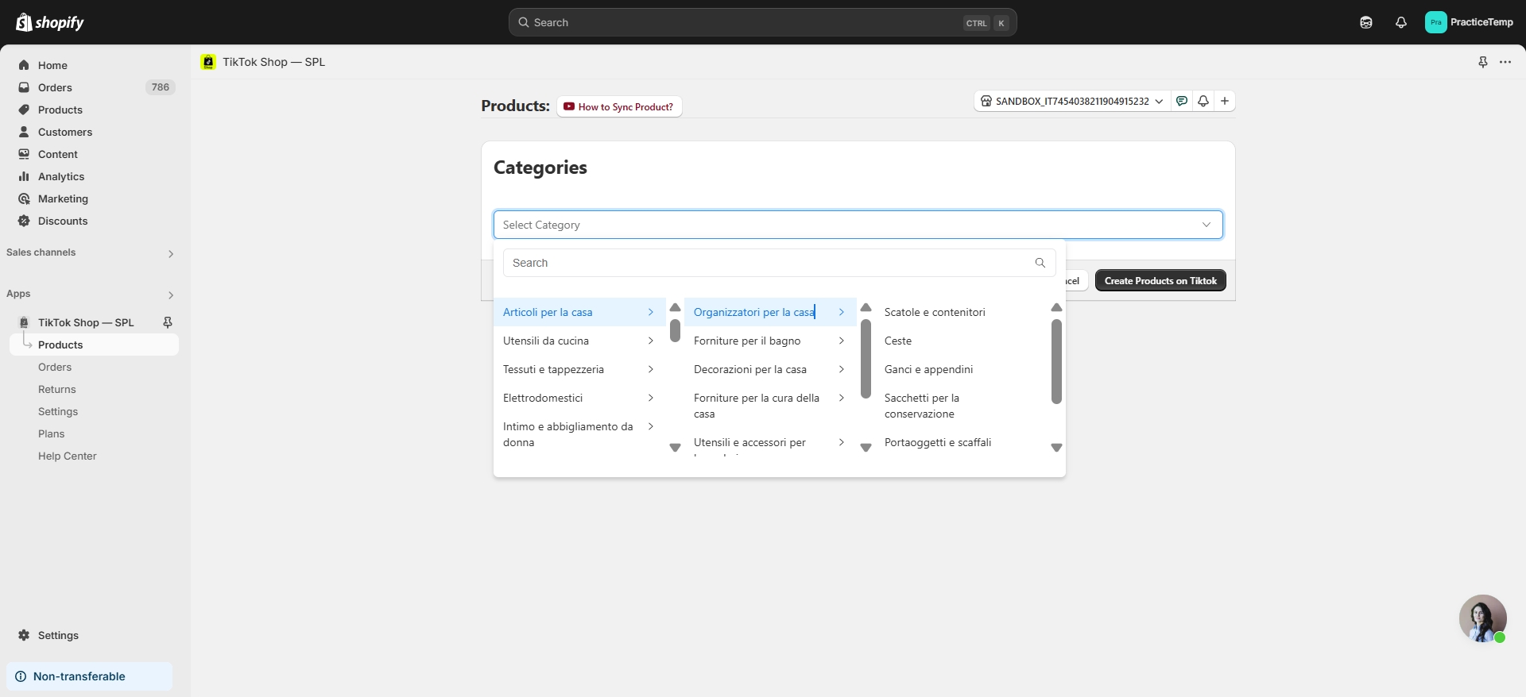
Task: Select the Ceste subcategory
Action: pyautogui.click(x=898, y=341)
